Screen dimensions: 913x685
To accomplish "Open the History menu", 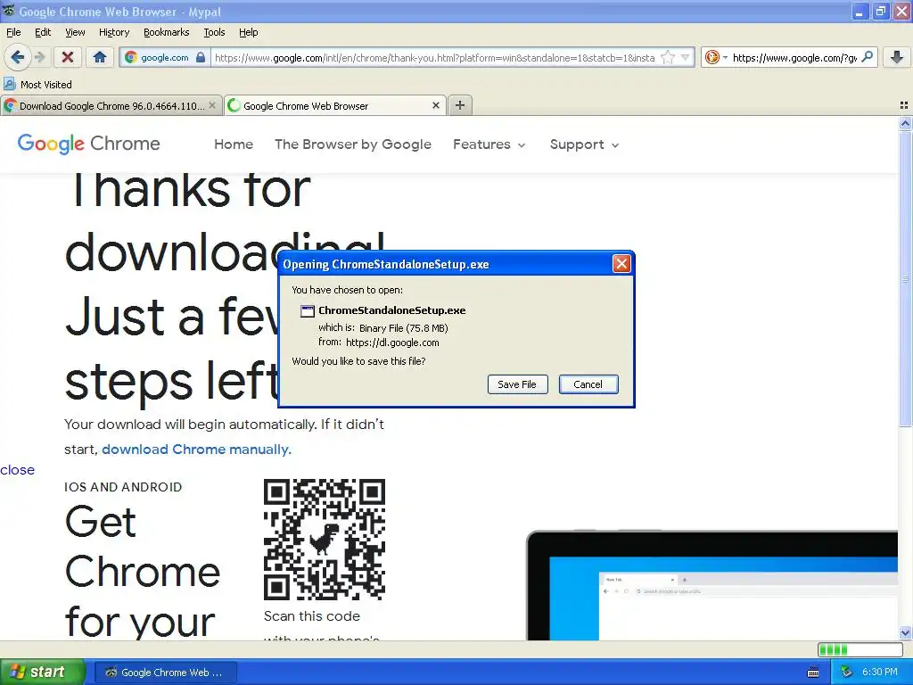I will click(114, 32).
